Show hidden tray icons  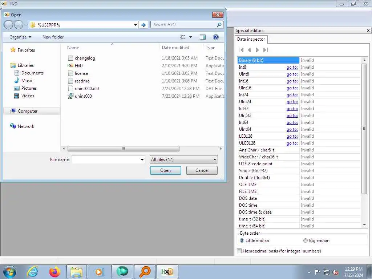coord(309,272)
